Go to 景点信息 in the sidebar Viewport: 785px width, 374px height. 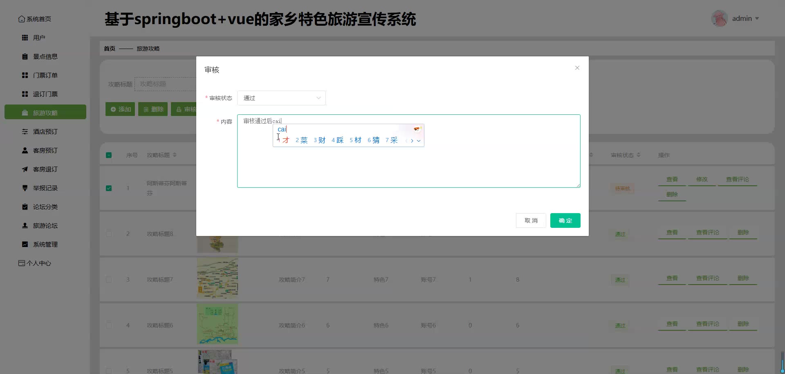point(45,56)
